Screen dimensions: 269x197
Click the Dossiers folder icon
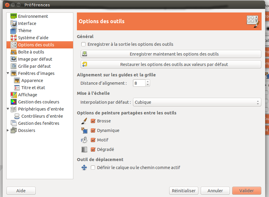pyautogui.click(x=14, y=130)
